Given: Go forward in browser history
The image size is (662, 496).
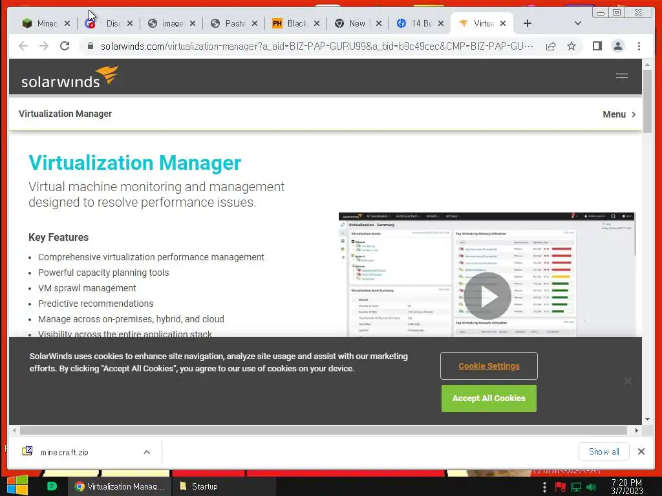Looking at the screenshot, I should click(x=44, y=46).
